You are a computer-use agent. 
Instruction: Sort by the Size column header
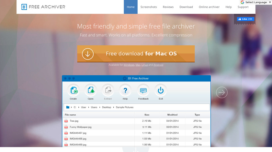pos(147,115)
